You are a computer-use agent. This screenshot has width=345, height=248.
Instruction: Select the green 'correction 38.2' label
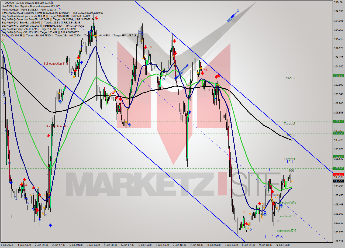tap(287, 202)
